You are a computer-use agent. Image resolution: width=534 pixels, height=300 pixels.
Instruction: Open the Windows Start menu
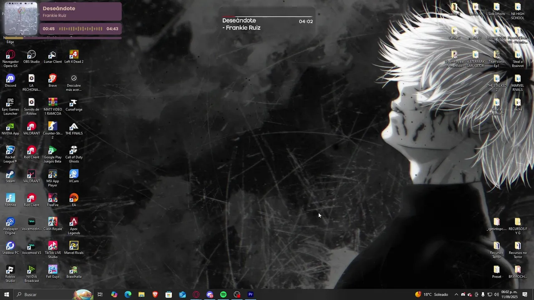tap(6, 295)
